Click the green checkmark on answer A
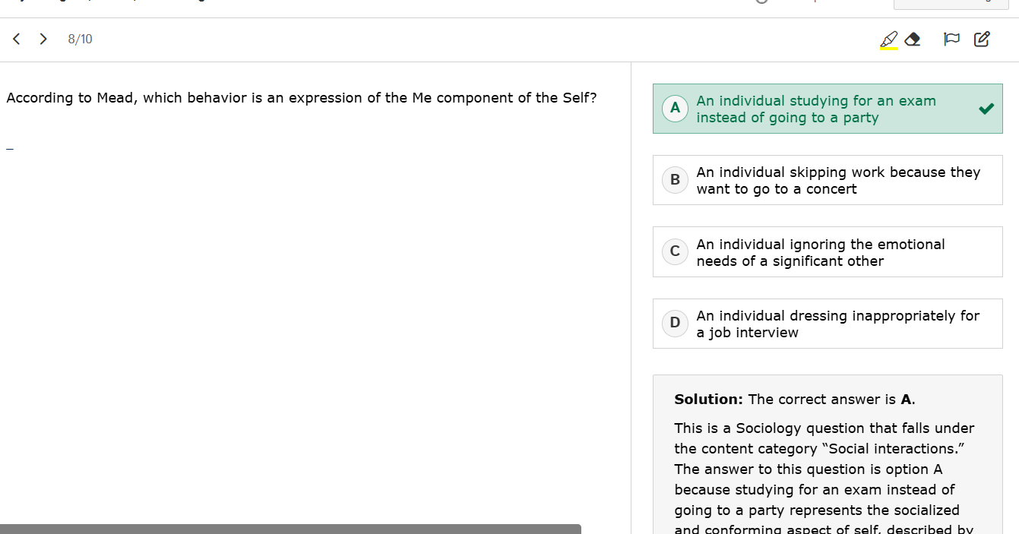The width and height of the screenshot is (1019, 534). (x=986, y=109)
